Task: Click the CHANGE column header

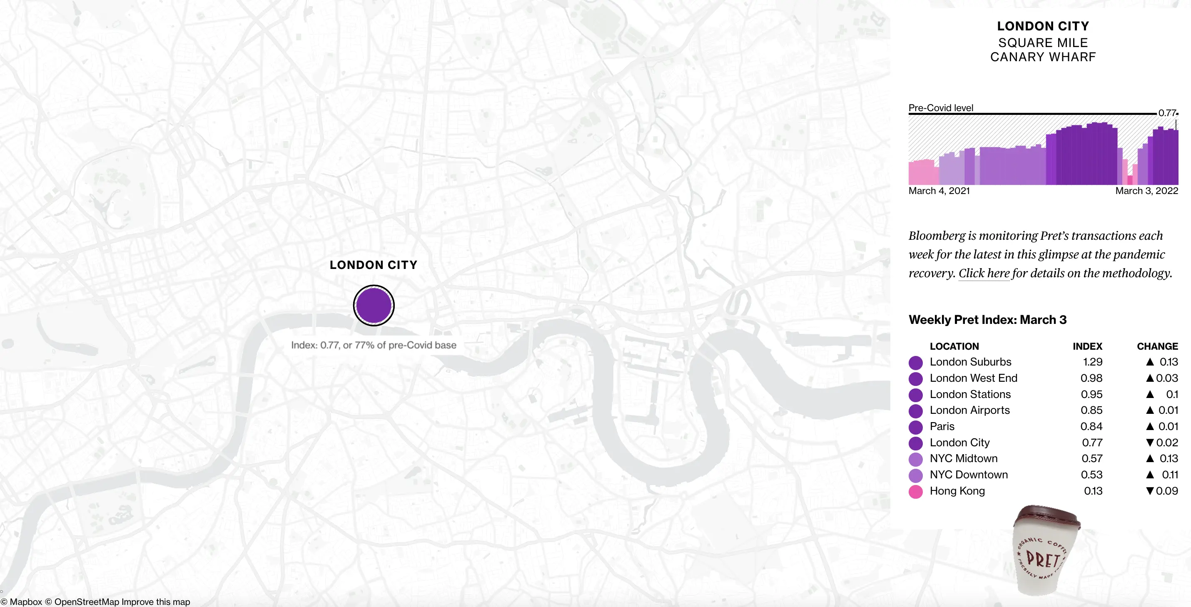Action: coord(1157,346)
